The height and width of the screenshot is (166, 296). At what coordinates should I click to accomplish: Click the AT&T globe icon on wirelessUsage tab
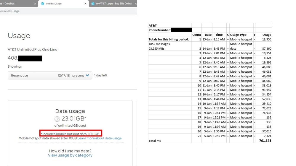coord(42,4)
